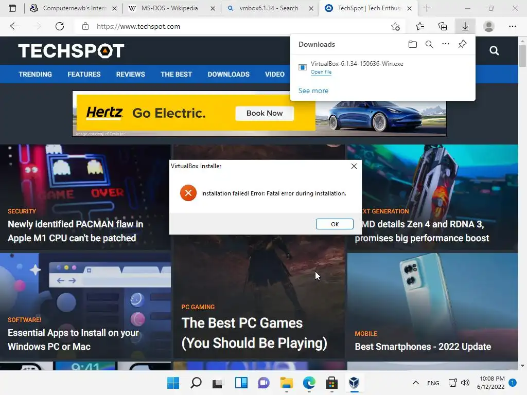Screen dimensions: 527x395
Task: Open Task View on taskbar
Action: point(218,383)
